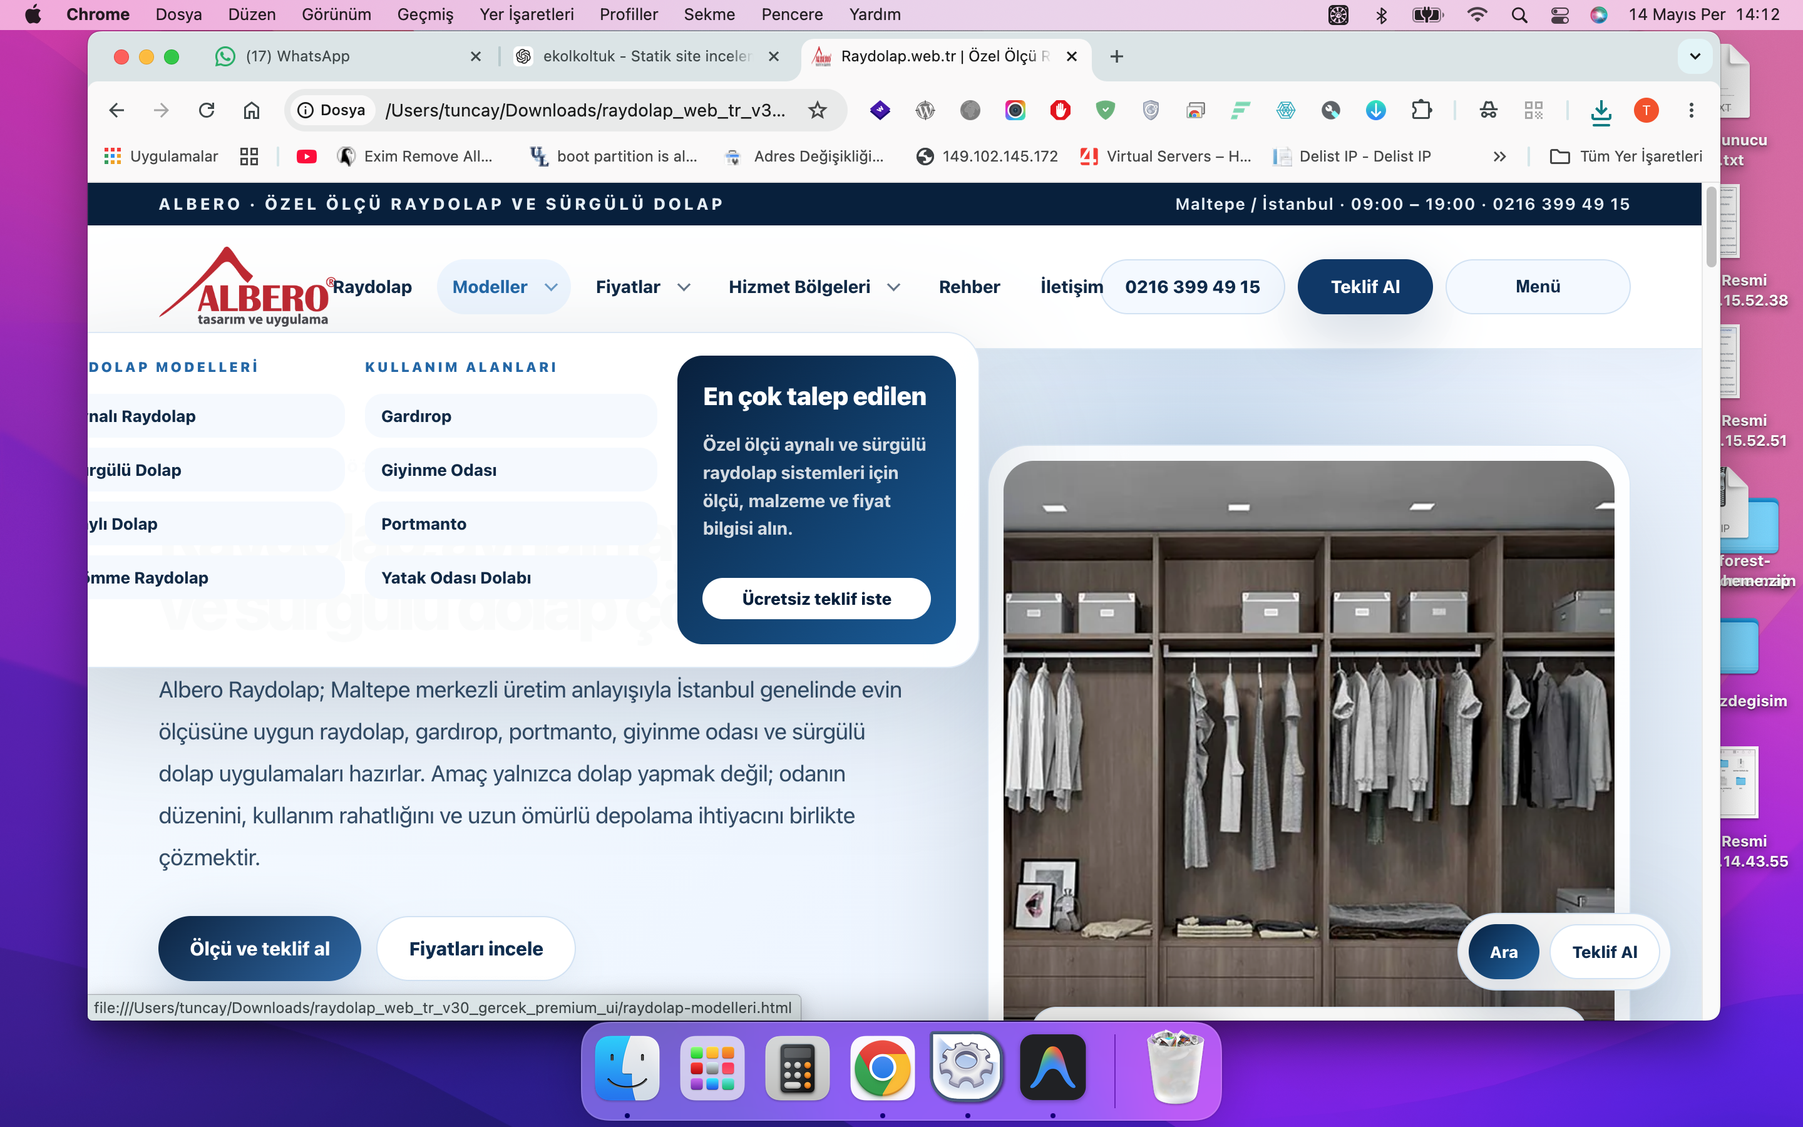Click the floating Teklif Al button
The width and height of the screenshot is (1803, 1127).
pos(1605,952)
